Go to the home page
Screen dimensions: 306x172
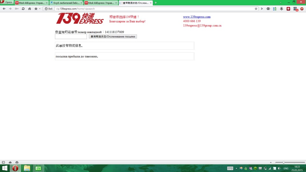(x=29, y=9)
